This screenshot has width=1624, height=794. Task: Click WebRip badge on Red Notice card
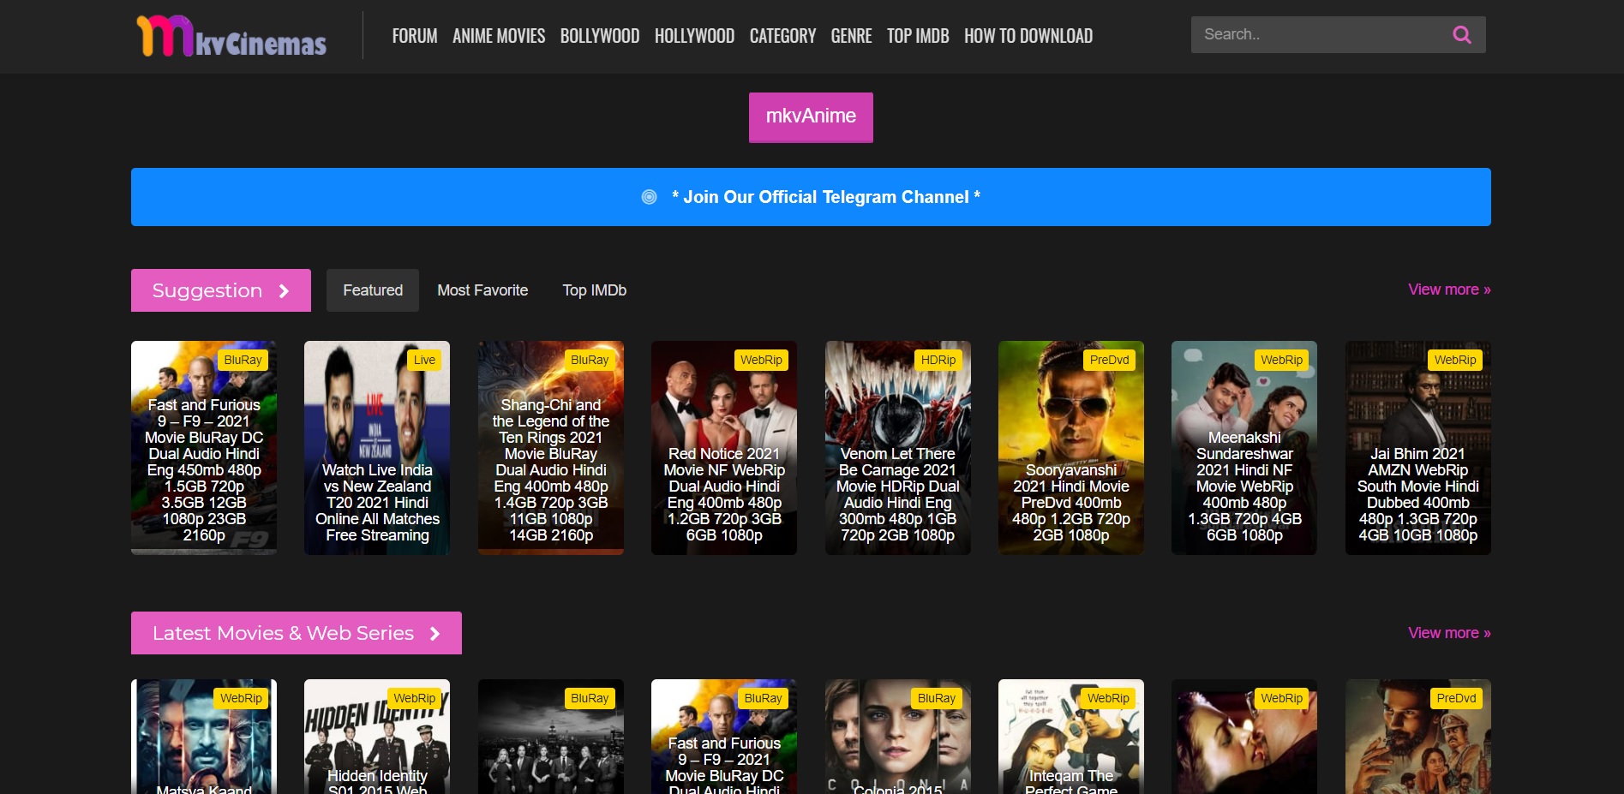coord(761,360)
